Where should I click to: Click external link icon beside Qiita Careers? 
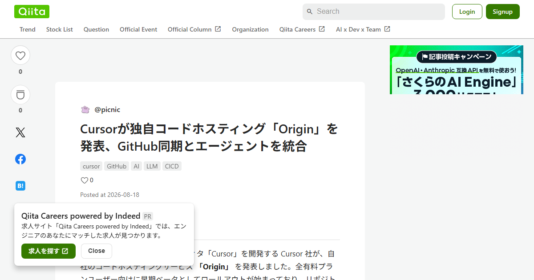coord(322,29)
